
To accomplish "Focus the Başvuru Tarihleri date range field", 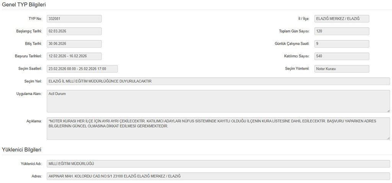I will 74,56.
